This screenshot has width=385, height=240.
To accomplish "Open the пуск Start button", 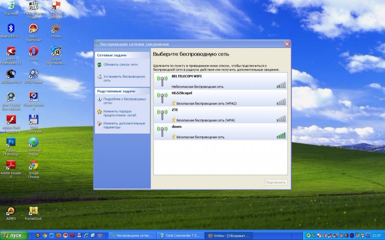I will click(x=14, y=235).
